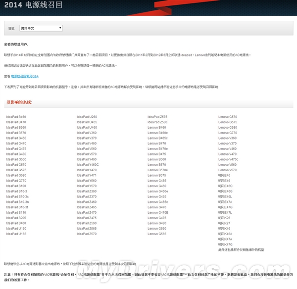This screenshot has height=289, width=297.
Task: Select the 'IdeaPad V570' list entry
Action: [87, 154]
